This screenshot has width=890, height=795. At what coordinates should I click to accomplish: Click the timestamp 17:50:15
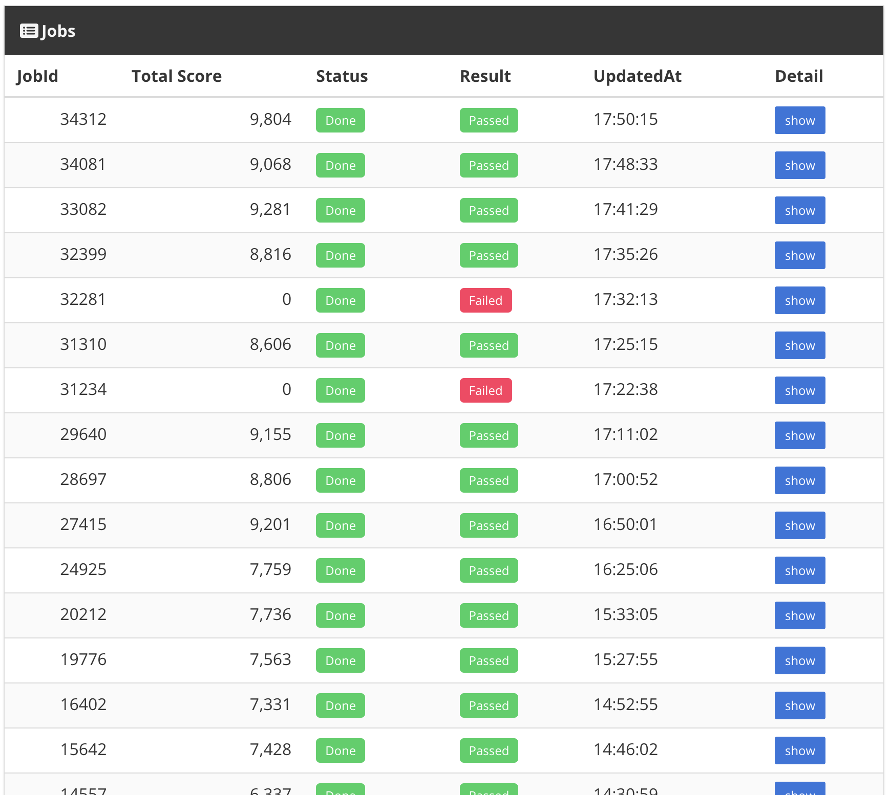point(626,119)
